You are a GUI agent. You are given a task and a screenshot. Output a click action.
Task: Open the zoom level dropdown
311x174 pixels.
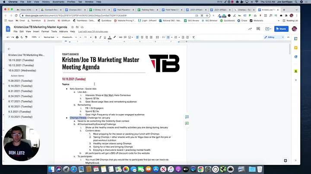pos(36,37)
